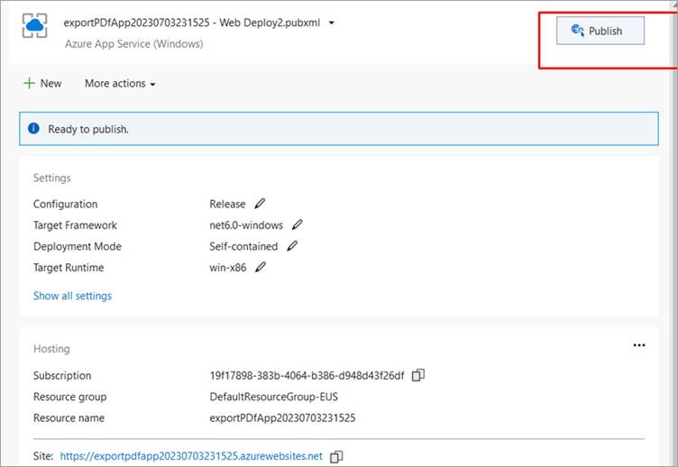Click the info icon in the status banner
Viewport: 678px width, 467px height.
point(34,129)
